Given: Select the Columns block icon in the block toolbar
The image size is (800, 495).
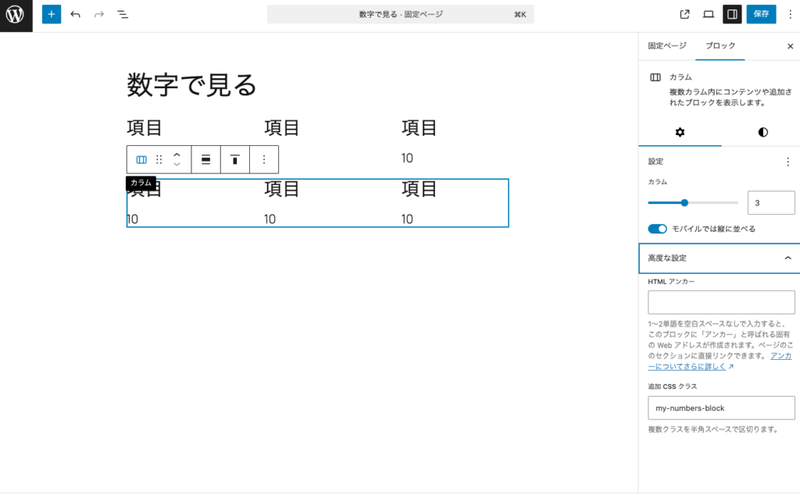Looking at the screenshot, I should [x=141, y=159].
